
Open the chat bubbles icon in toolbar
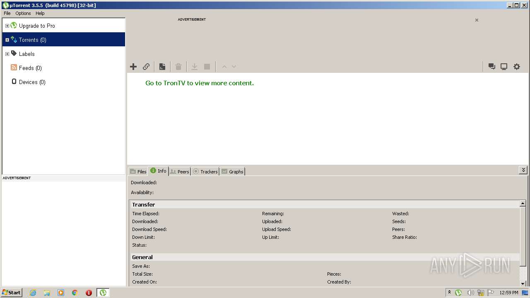point(492,67)
